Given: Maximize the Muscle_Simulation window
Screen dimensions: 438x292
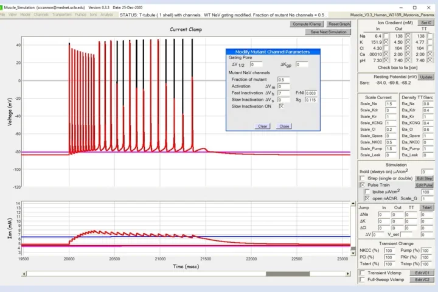Looking at the screenshot, I should (x=415, y=7).
